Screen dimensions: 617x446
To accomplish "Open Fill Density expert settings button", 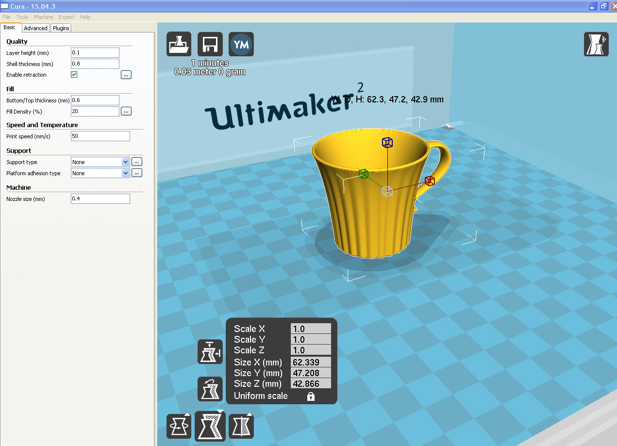I will point(126,111).
